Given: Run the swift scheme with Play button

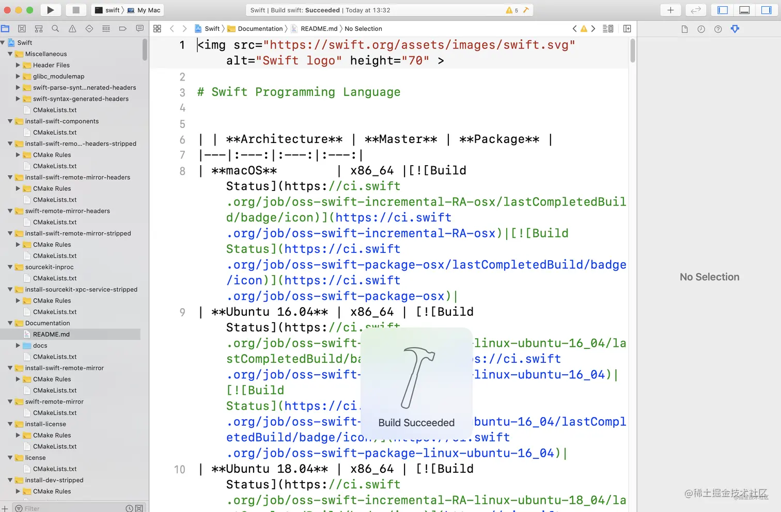Looking at the screenshot, I should 50,10.
